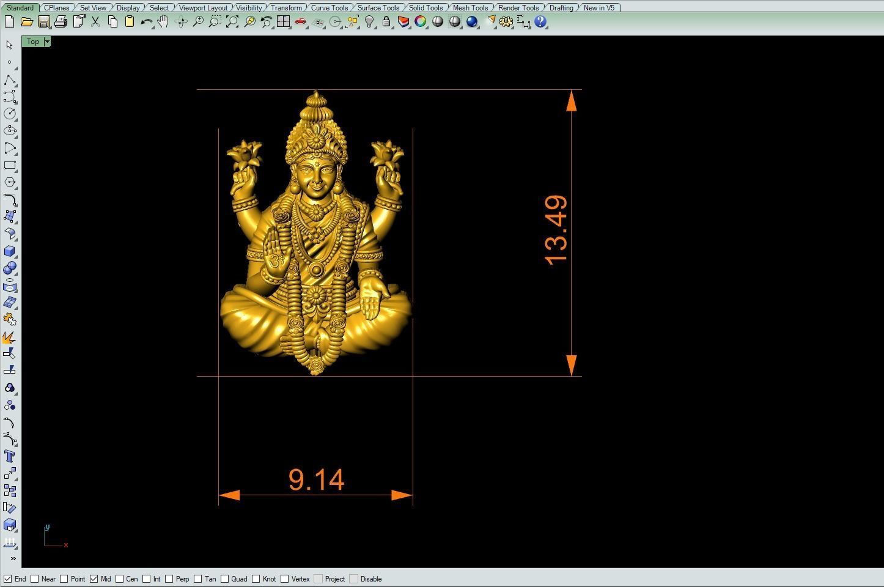Paste from clipboard icon
The height and width of the screenshot is (587, 884).
(129, 21)
